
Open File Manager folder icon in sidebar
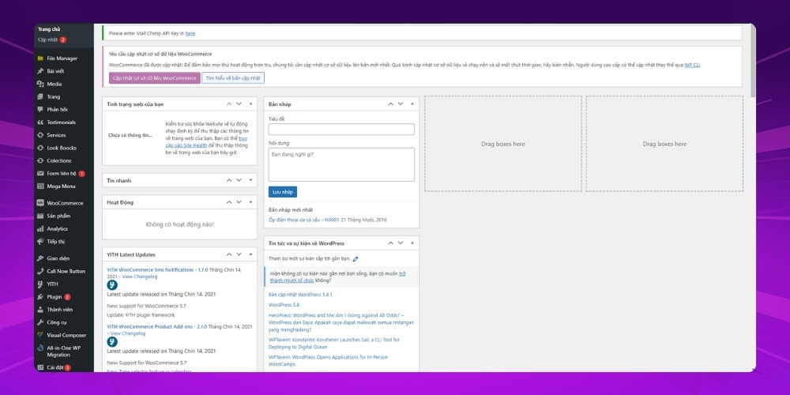tap(40, 58)
